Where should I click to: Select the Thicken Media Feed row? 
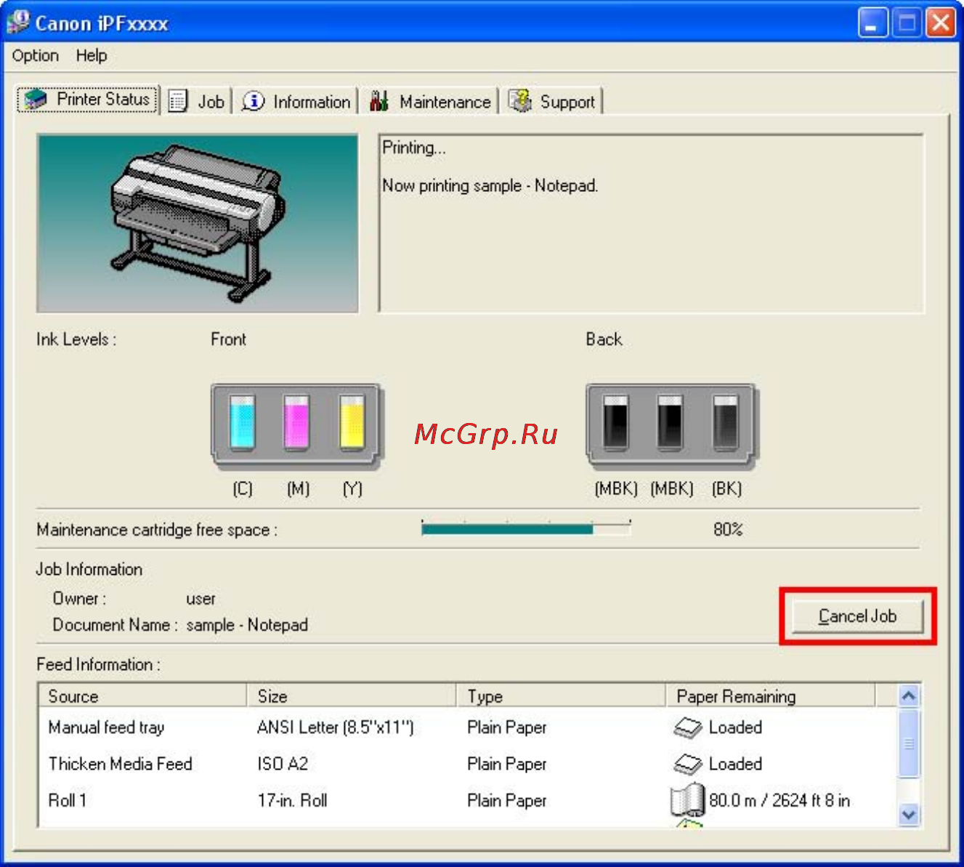point(469,764)
